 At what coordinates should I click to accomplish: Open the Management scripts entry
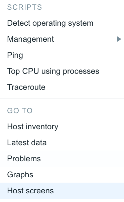click(x=62, y=39)
